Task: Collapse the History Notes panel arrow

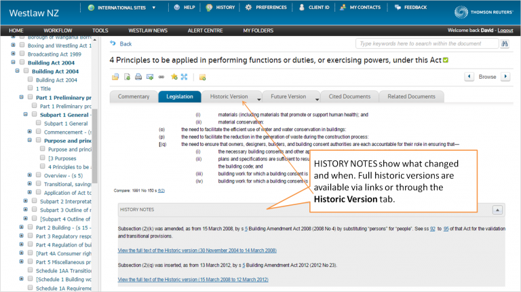Action: tap(497, 210)
